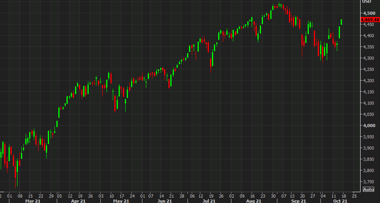The width and height of the screenshot is (380, 203).
Task: Click the 3,750 price axis label
Action: pyautogui.click(x=368, y=182)
